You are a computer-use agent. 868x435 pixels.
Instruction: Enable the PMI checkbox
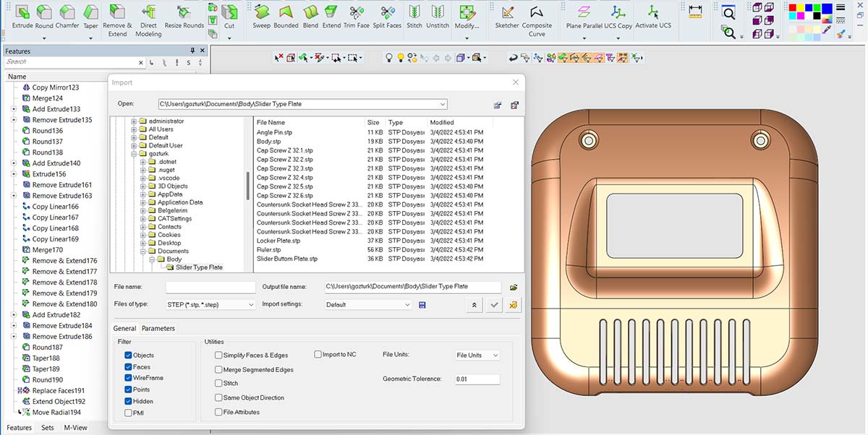coord(128,413)
